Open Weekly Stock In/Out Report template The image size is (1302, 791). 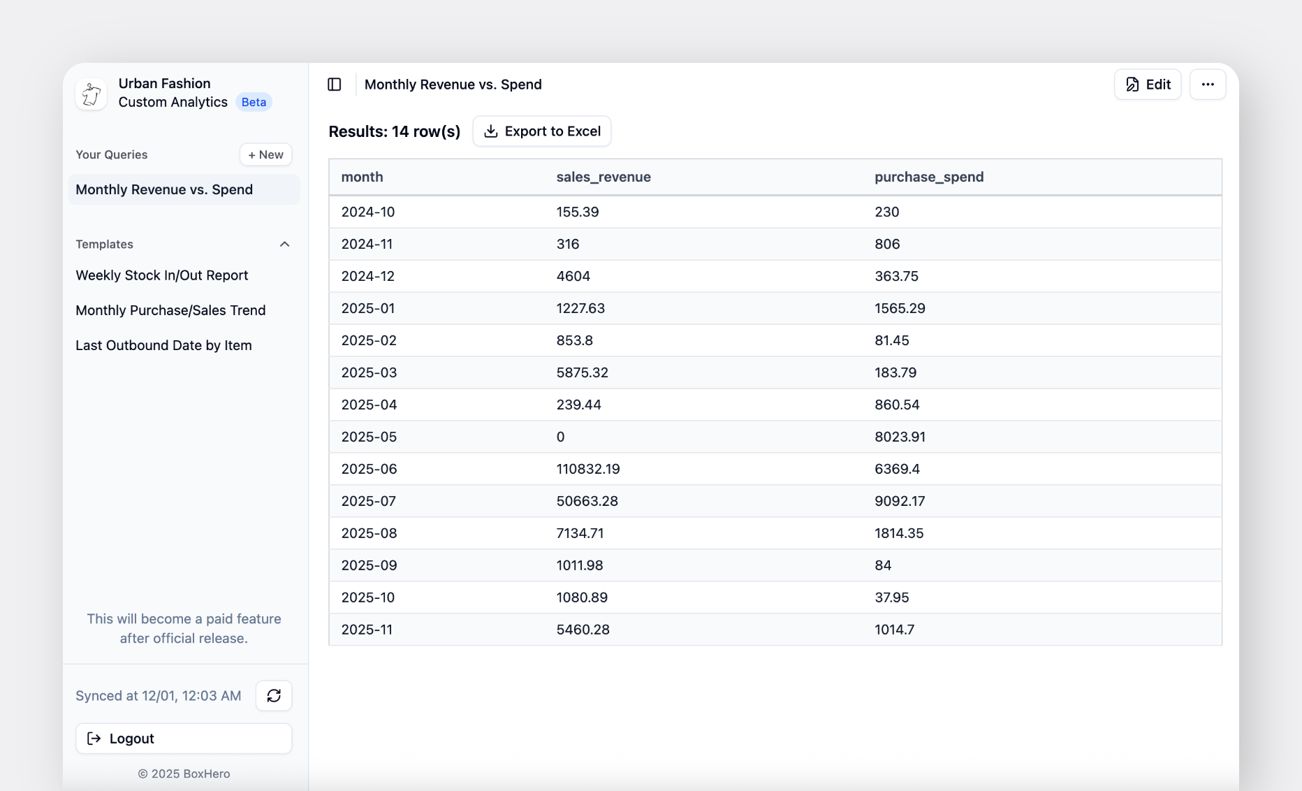162,275
